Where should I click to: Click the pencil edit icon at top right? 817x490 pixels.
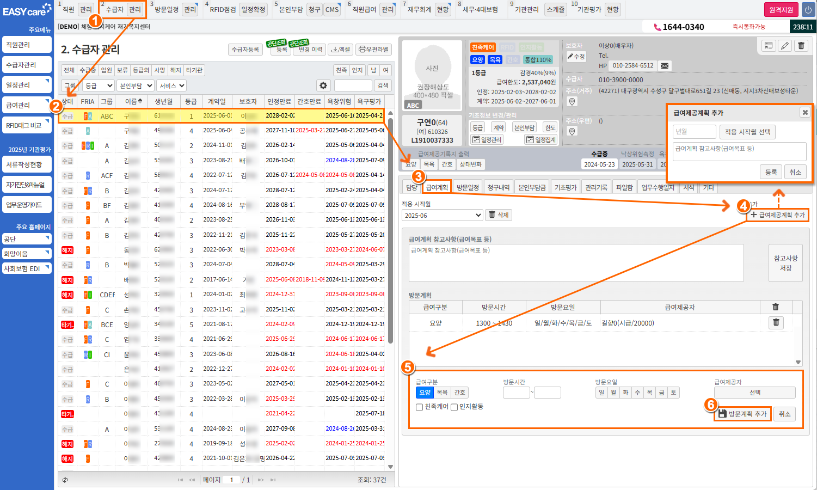tap(784, 46)
